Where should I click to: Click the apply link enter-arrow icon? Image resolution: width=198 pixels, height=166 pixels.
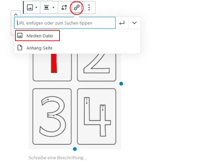(x=122, y=23)
